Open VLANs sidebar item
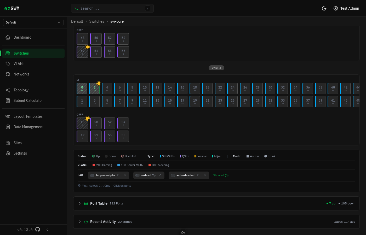Screen dimensions: 366x235 33,64
